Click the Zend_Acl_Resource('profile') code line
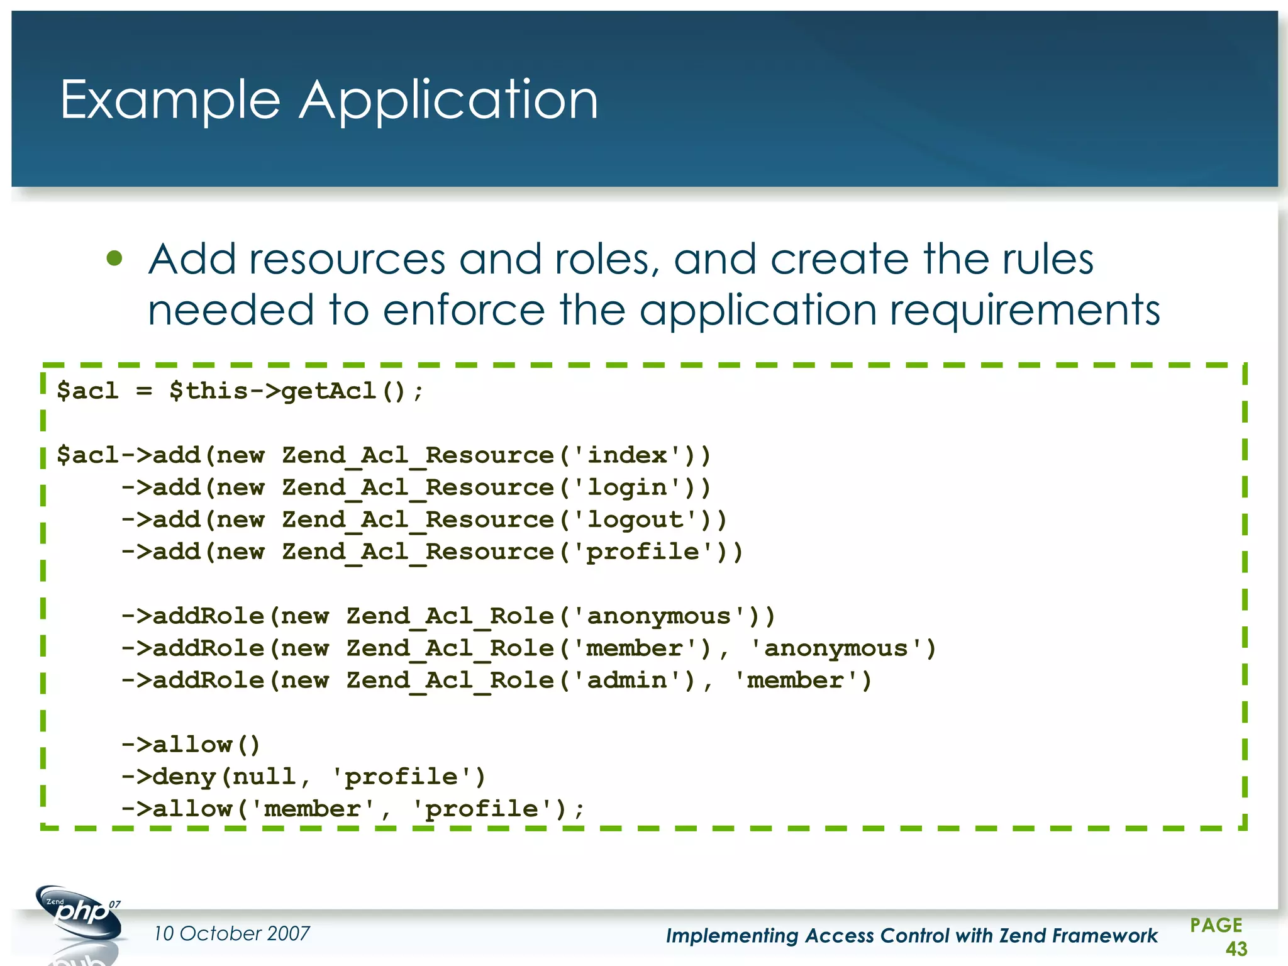Viewport: 1288px width, 966px height. pos(432,552)
